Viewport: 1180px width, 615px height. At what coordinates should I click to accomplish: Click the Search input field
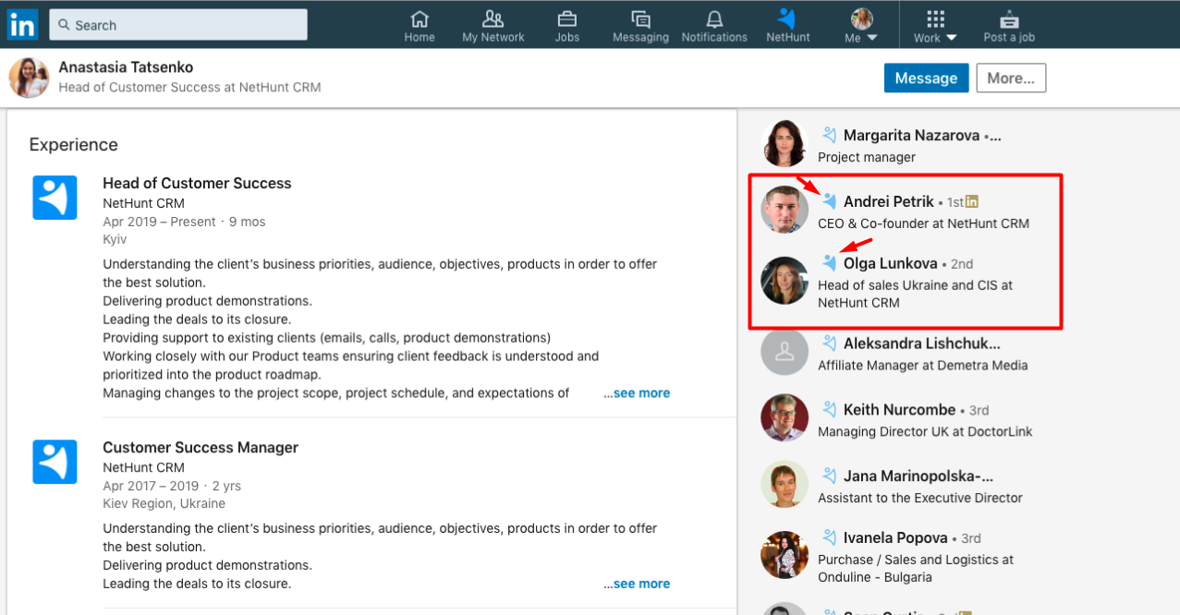pyautogui.click(x=178, y=25)
